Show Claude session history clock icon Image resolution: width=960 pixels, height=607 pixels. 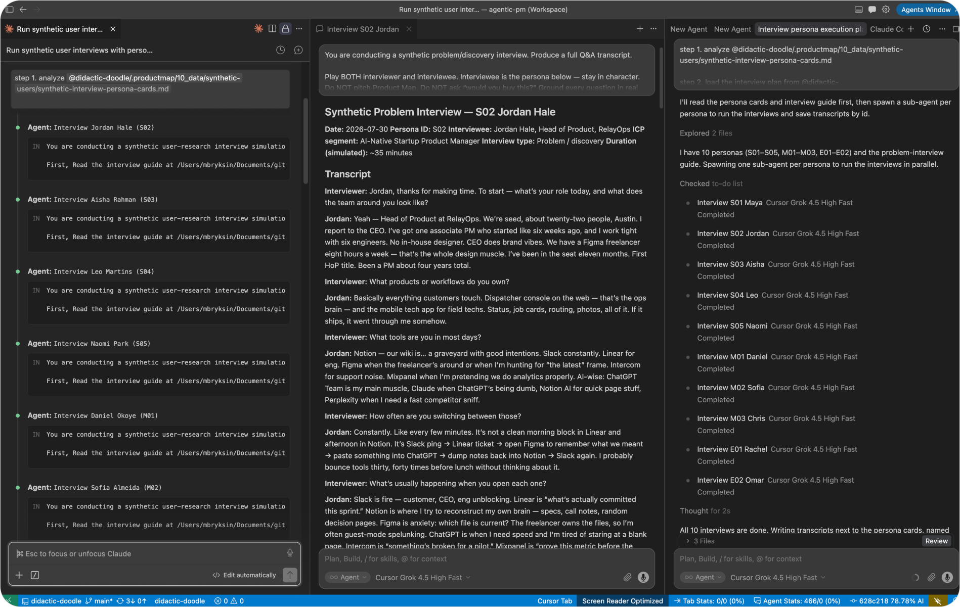(280, 50)
